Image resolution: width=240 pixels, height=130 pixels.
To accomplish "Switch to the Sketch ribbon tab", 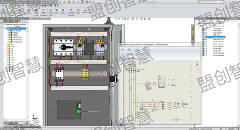I will pyautogui.click(x=19, y=18).
